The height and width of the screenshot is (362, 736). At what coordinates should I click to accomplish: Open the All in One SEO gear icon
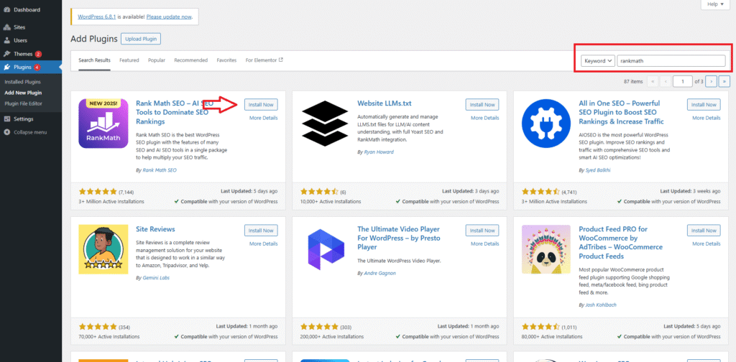coord(546,124)
